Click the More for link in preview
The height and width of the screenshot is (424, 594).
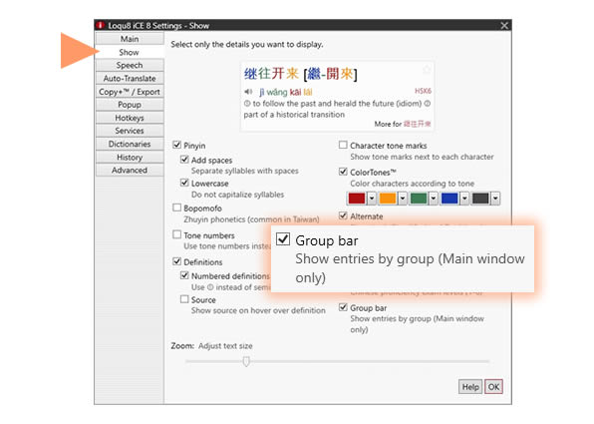403,124
